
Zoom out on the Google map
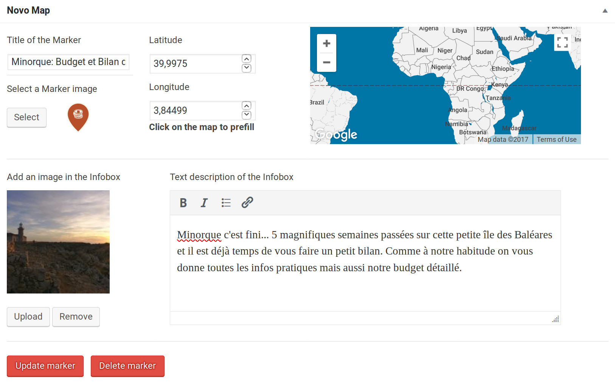tap(326, 62)
